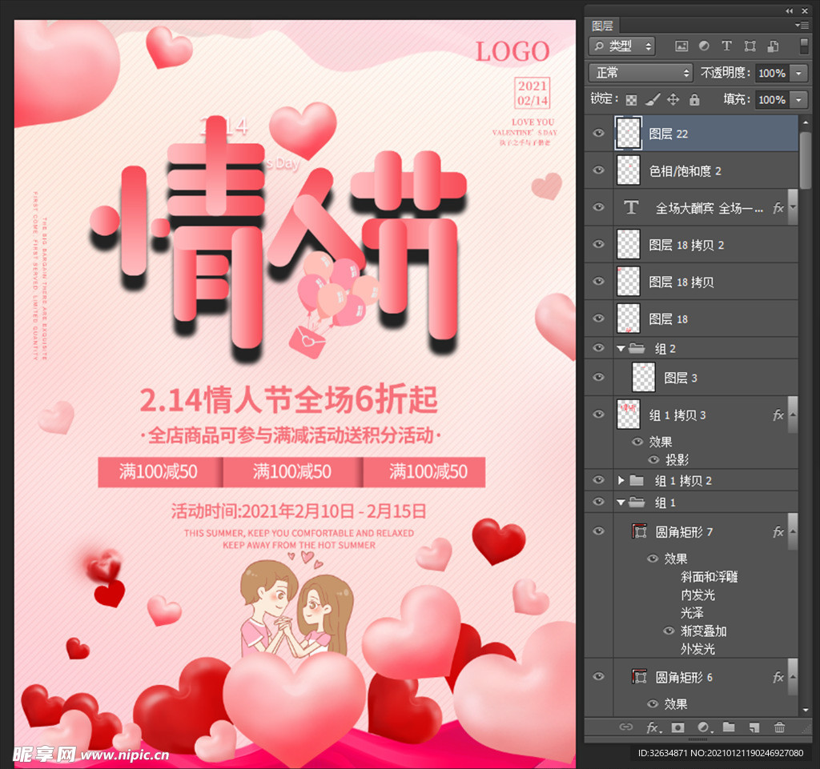Filter layers by shape layer icon
Screen dimensions: 820x769
(750, 46)
